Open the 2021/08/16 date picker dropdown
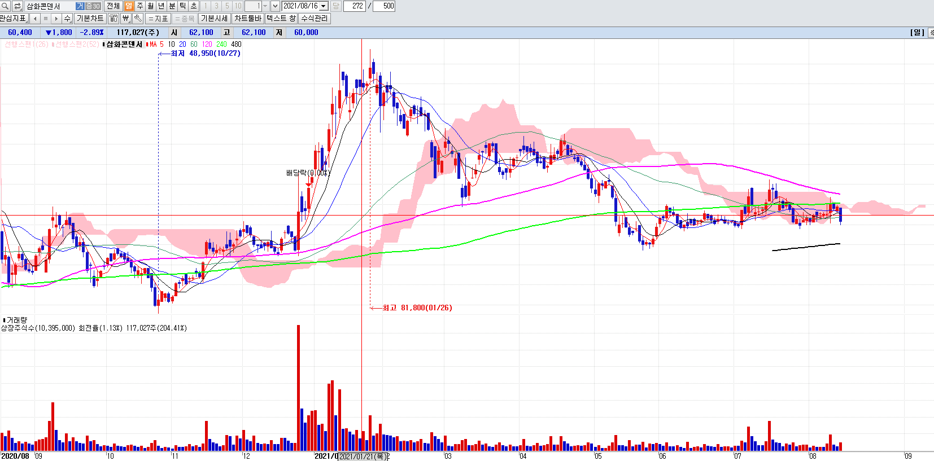934x461 pixels. click(x=324, y=6)
